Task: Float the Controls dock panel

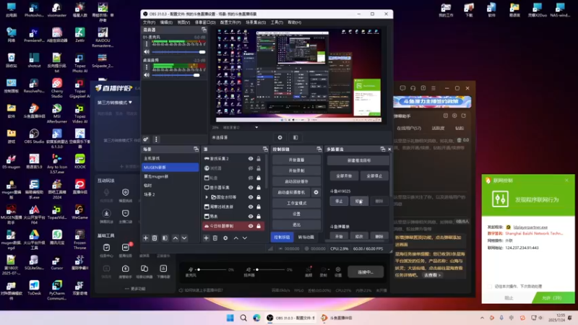Action: tap(319, 149)
